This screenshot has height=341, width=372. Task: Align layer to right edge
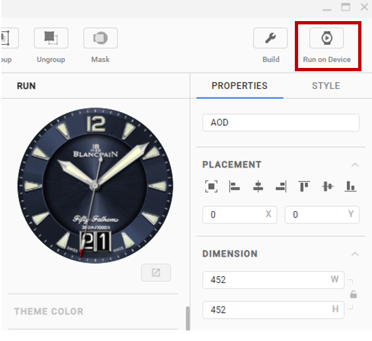pos(281,186)
